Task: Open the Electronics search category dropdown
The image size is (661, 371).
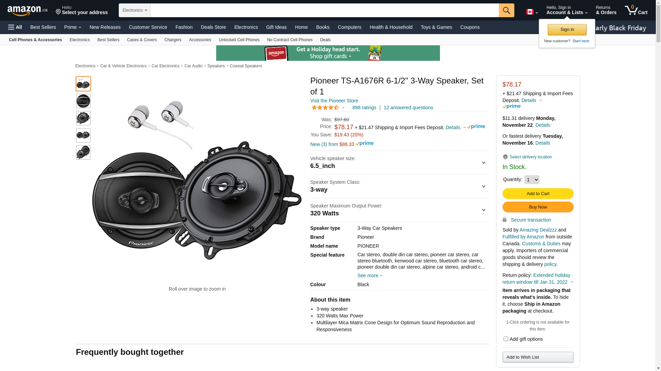Action: 135,10
